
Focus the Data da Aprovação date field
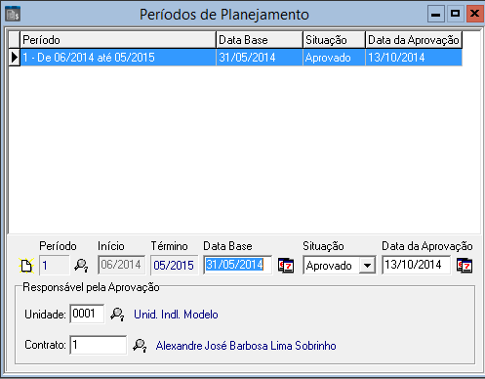click(x=417, y=265)
